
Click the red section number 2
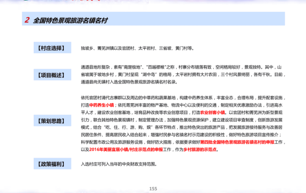click(27, 20)
